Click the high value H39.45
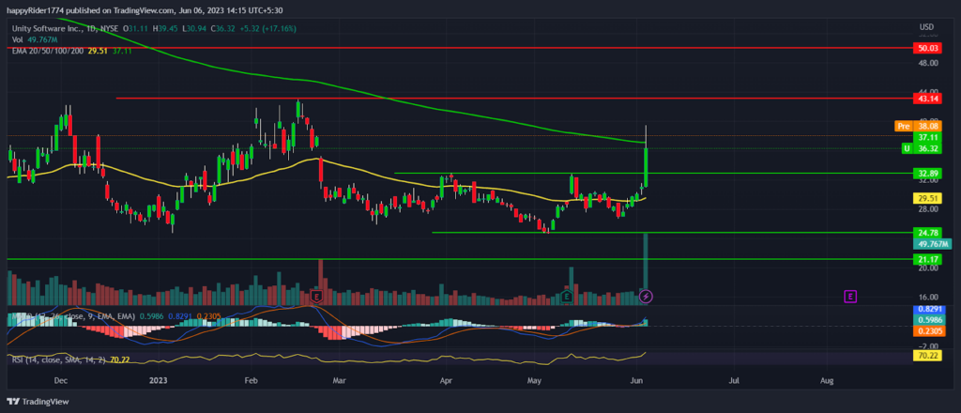The height and width of the screenshot is (413, 961). coord(167,29)
